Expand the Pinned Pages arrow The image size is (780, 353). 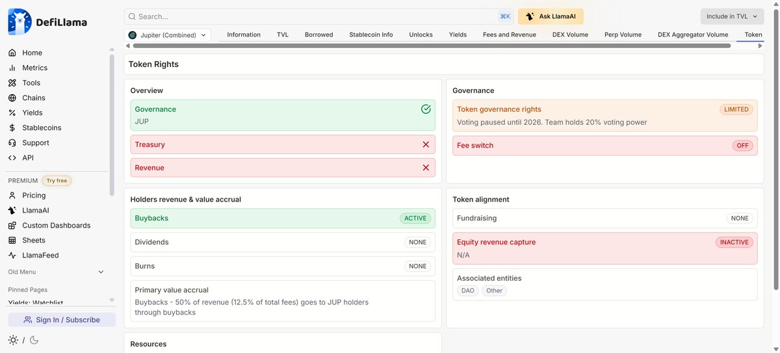[x=112, y=300]
